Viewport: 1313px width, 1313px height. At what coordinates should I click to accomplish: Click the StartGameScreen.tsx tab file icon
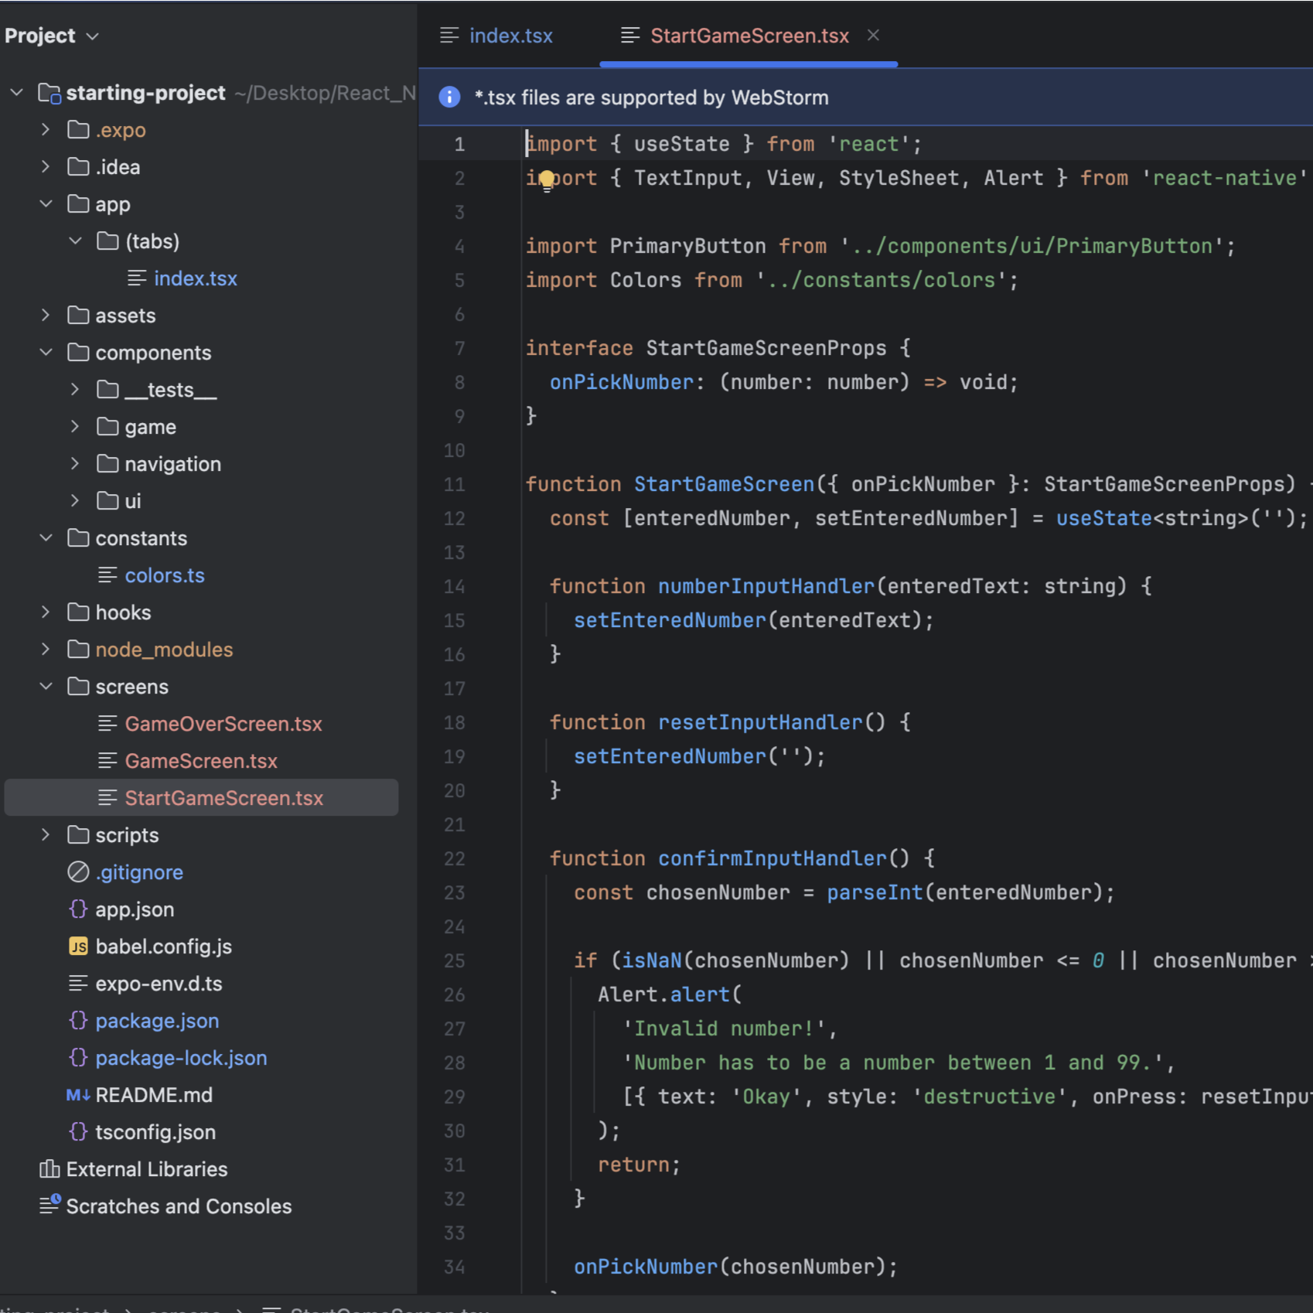point(630,36)
